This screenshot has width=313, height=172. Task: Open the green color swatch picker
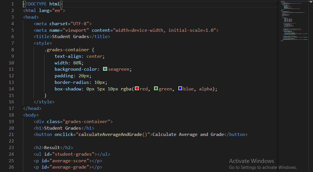(156, 88)
